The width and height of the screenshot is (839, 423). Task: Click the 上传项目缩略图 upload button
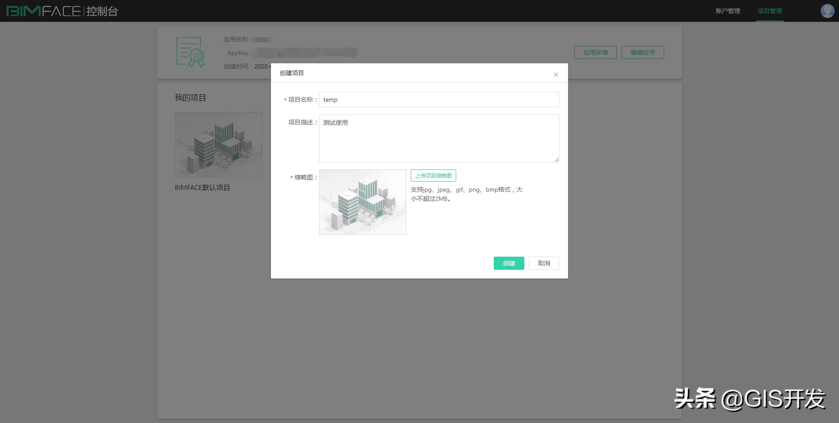[433, 175]
